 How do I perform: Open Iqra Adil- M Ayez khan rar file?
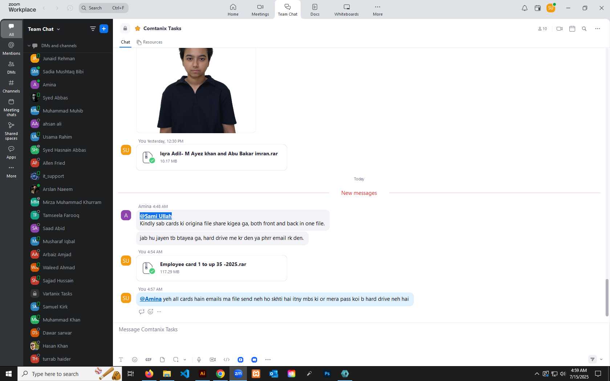pos(212,157)
